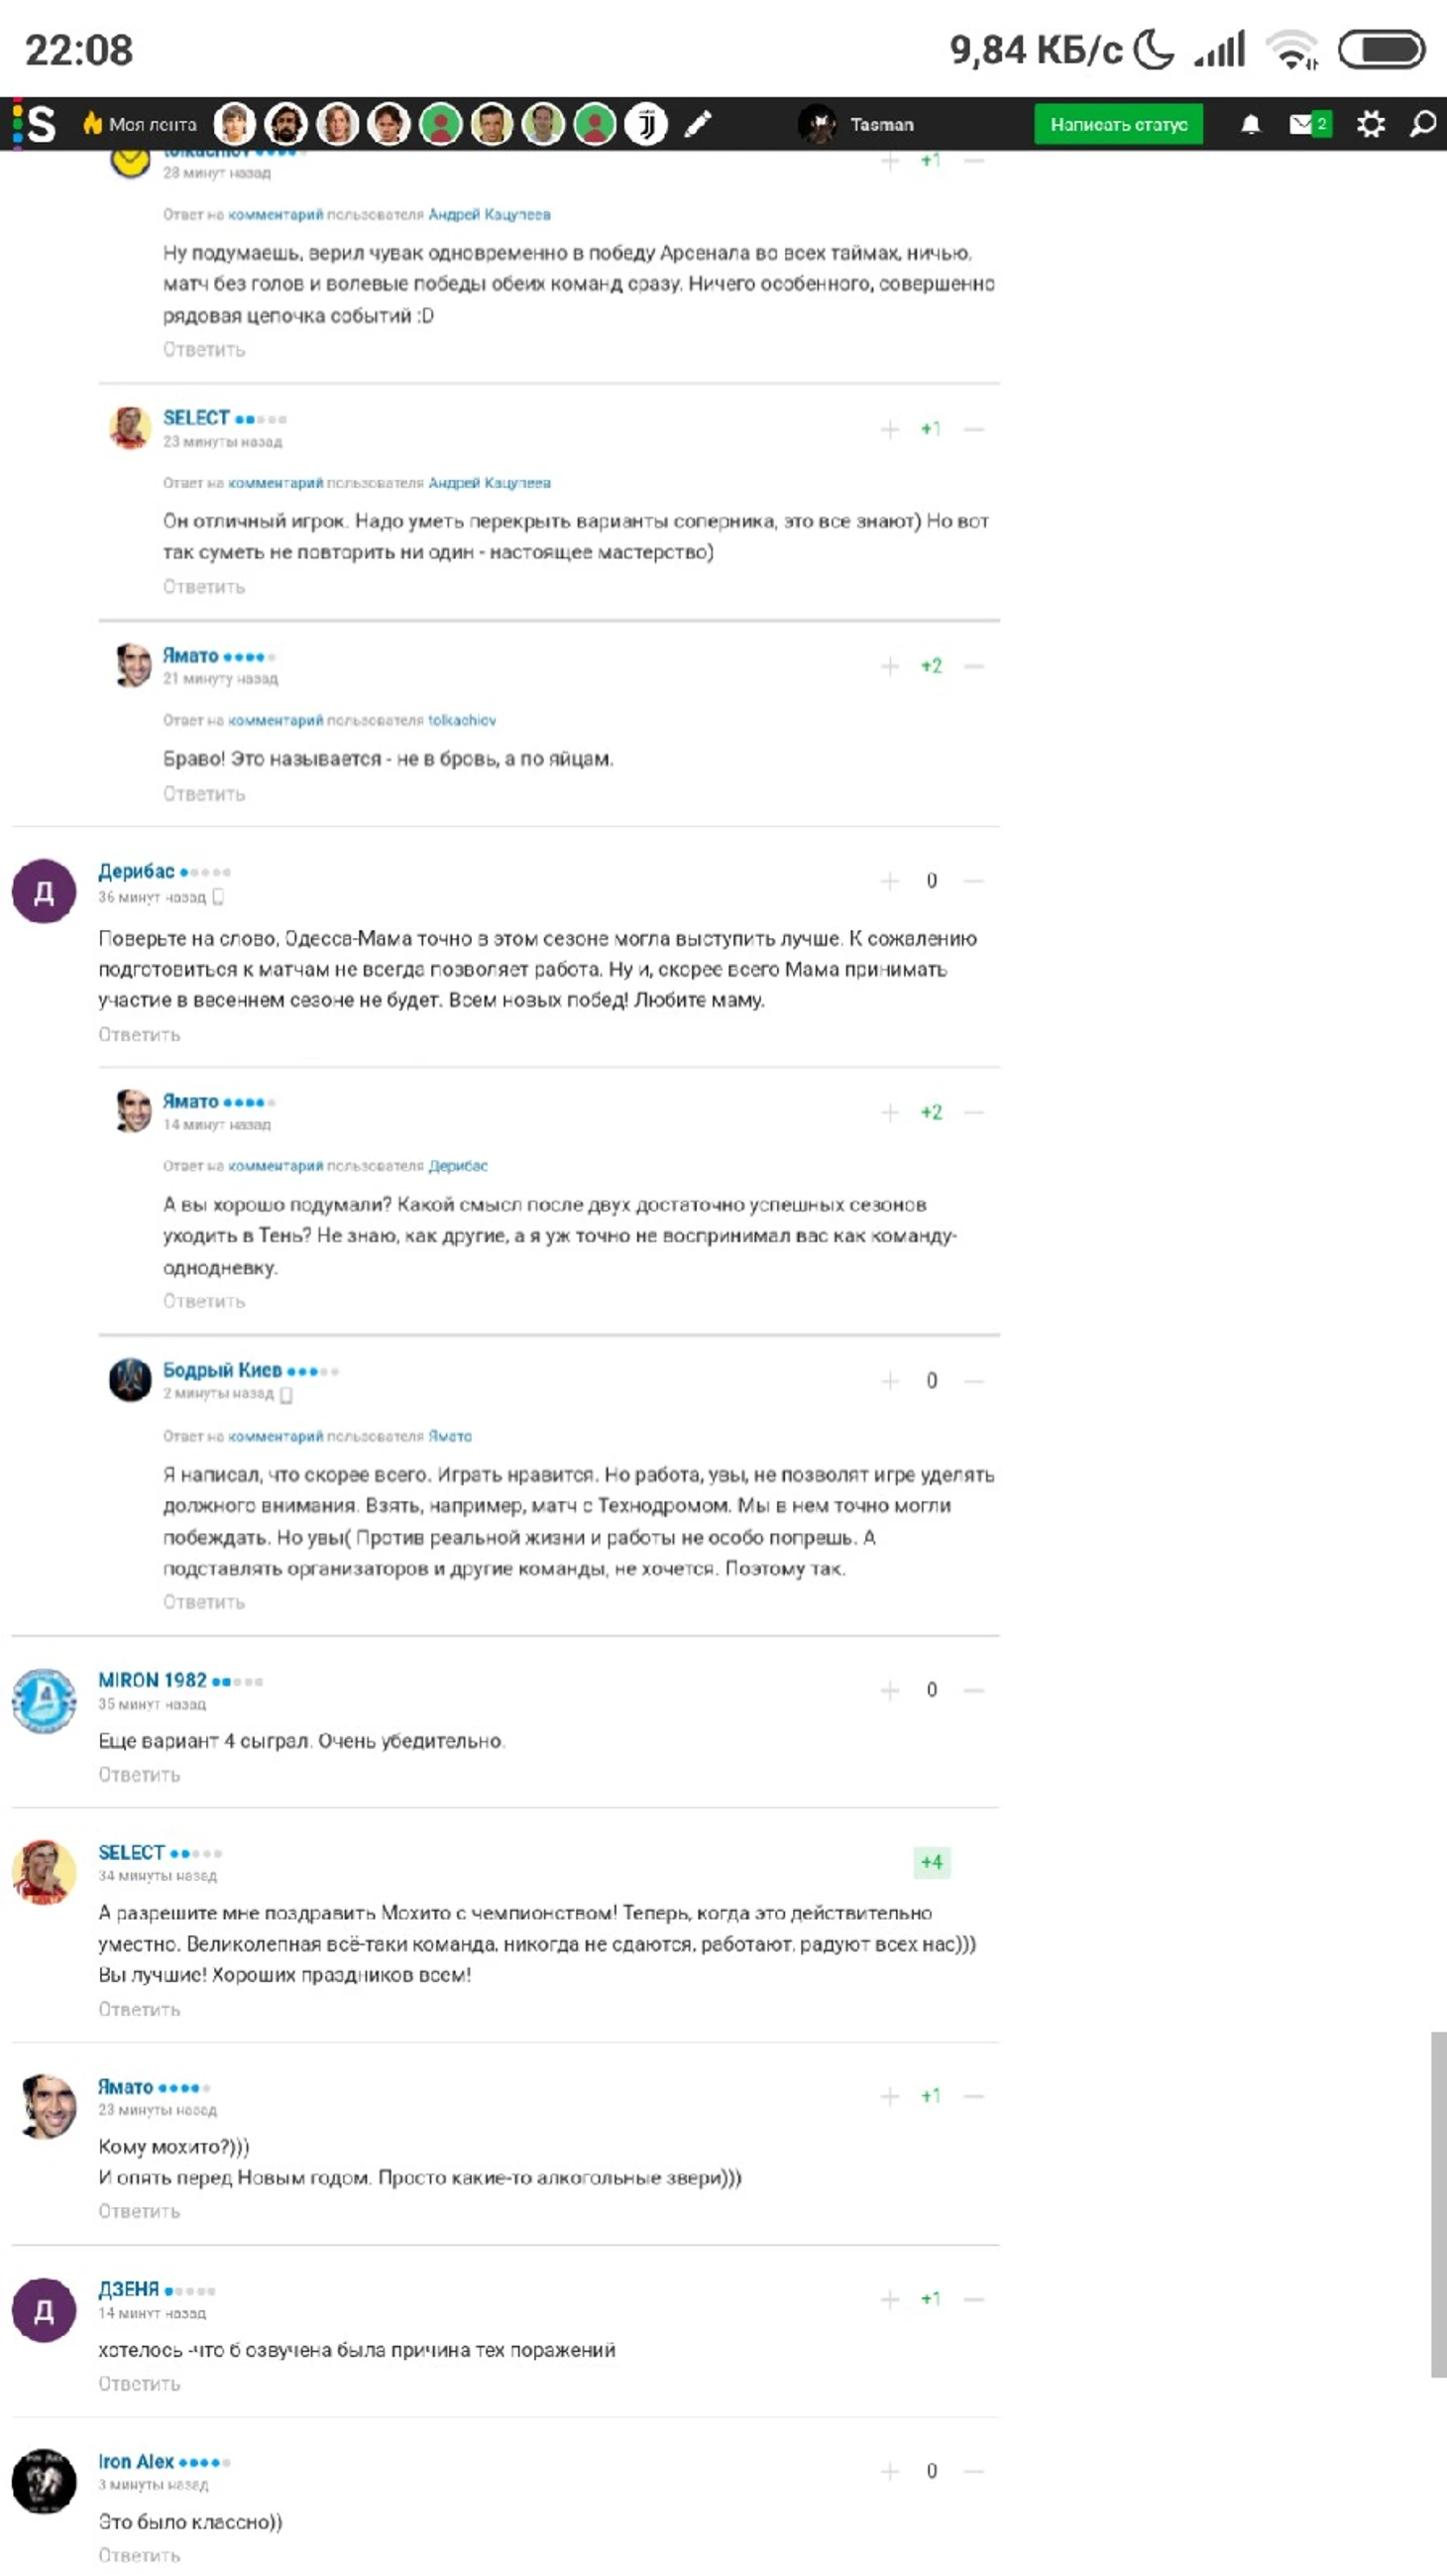Screen dimensions: 1447x2574
Task: Open messages envelope with 2 unread
Action: coord(1310,124)
